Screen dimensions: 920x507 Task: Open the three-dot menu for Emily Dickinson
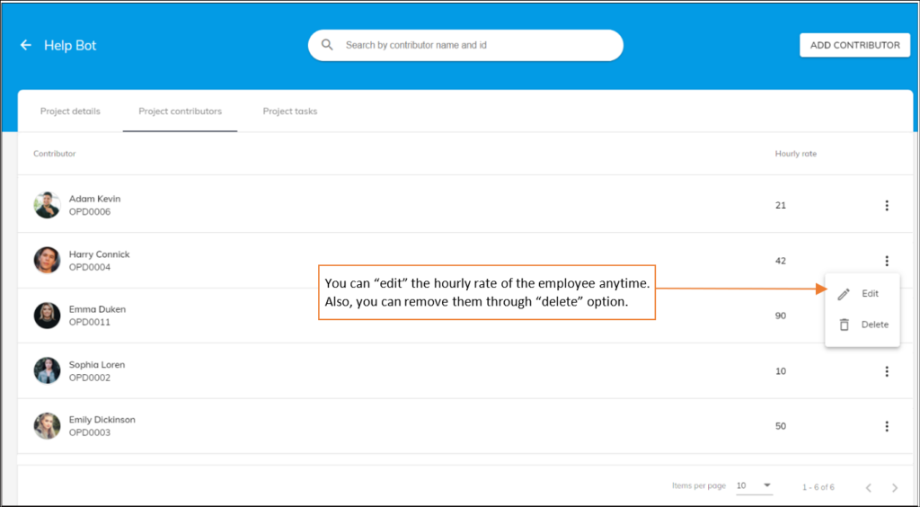pos(886,426)
